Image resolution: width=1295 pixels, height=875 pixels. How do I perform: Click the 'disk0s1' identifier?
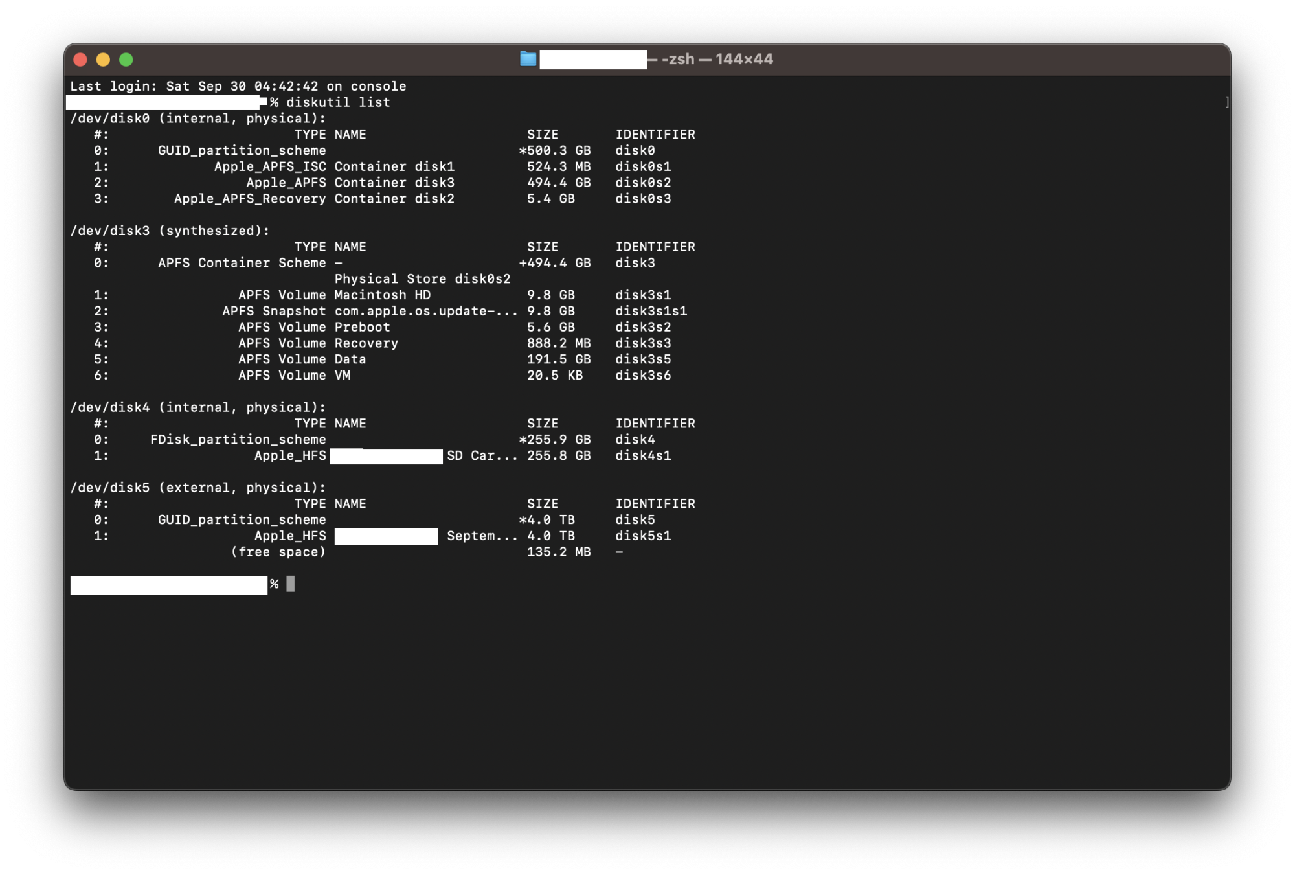(643, 166)
